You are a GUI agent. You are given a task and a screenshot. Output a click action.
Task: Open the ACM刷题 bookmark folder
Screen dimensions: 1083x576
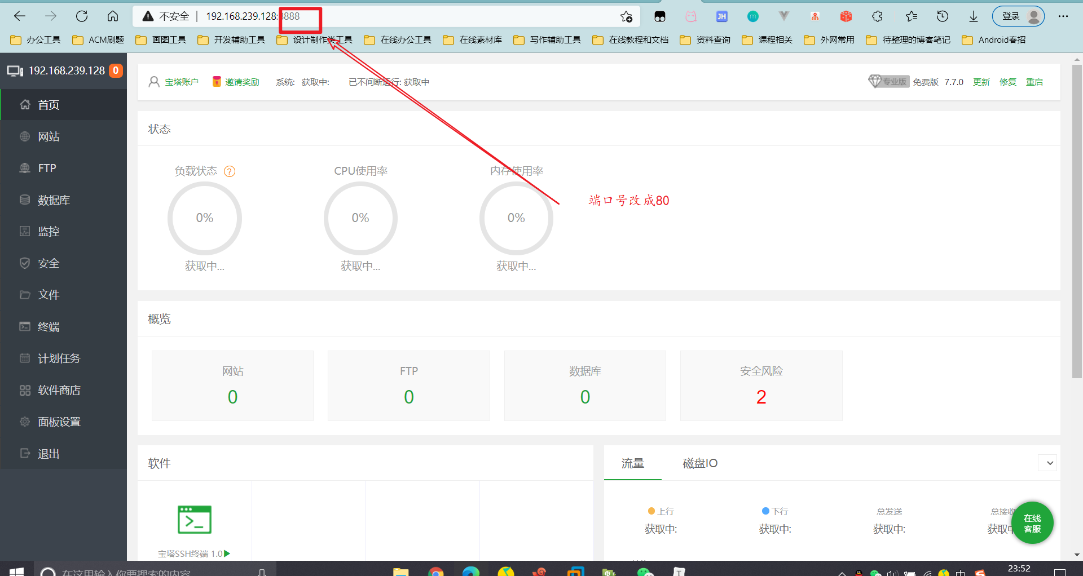[x=105, y=39]
